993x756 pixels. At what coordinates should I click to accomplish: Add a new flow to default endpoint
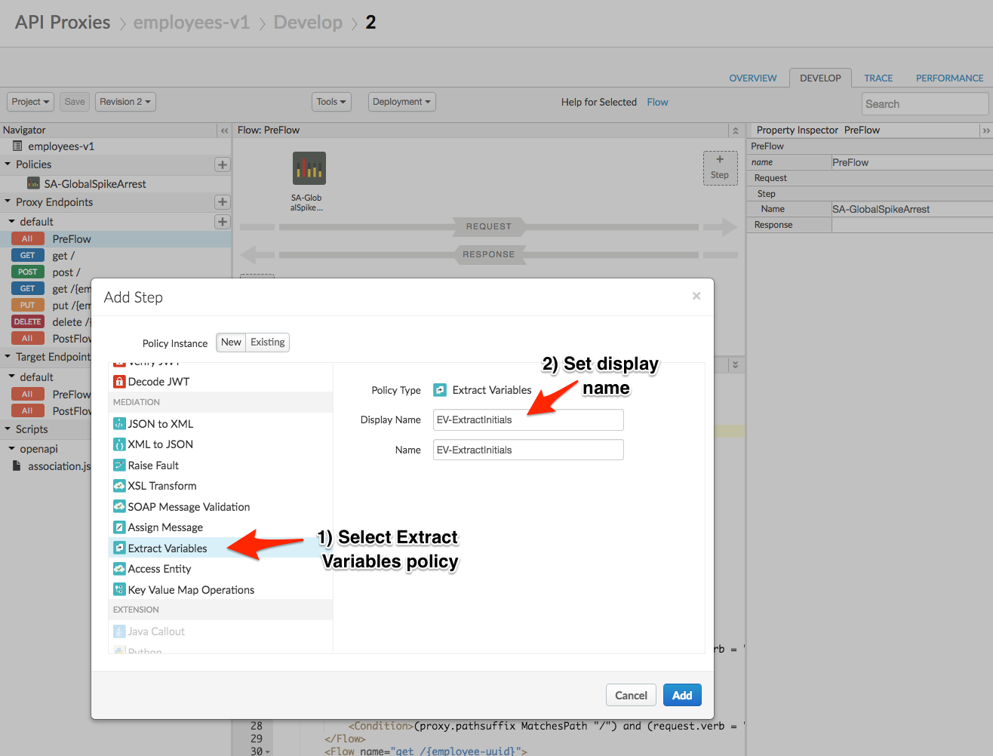(x=222, y=222)
